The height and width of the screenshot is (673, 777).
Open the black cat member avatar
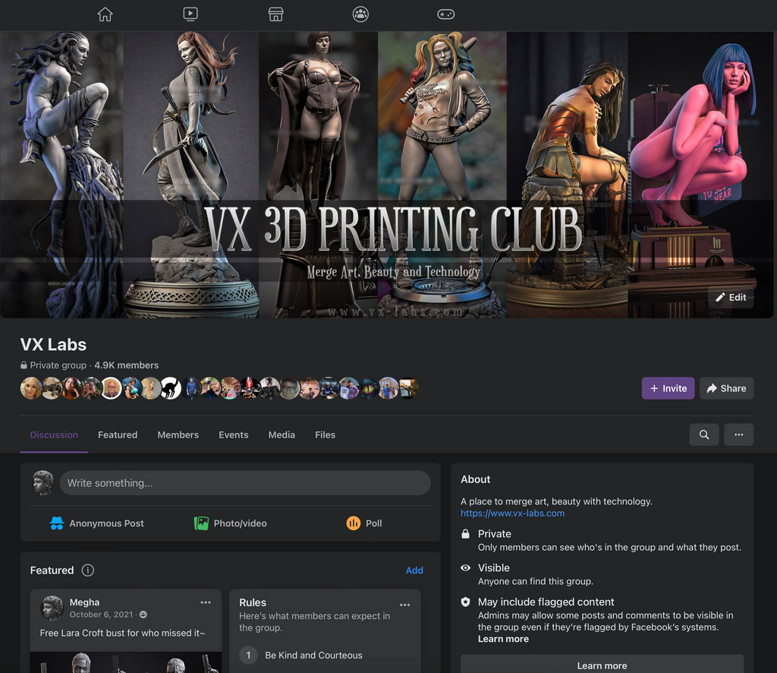point(171,388)
